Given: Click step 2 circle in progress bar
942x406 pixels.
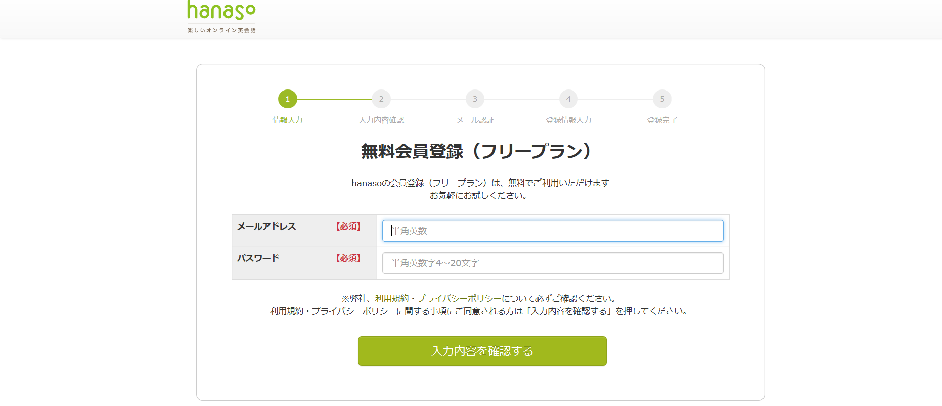Looking at the screenshot, I should click(x=381, y=99).
